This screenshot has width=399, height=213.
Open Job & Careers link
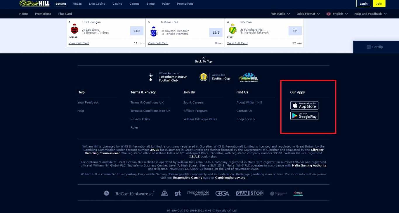tap(193, 103)
